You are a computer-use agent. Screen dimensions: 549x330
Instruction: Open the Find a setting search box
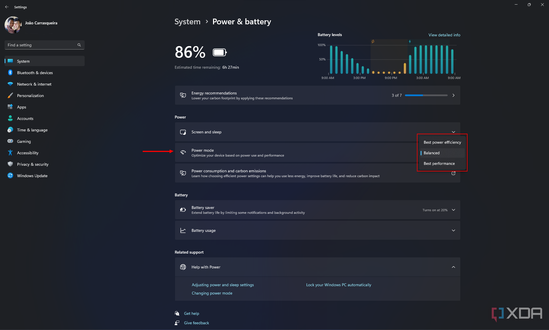44,44
